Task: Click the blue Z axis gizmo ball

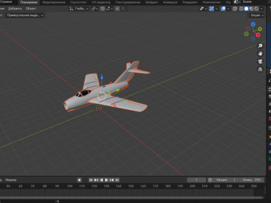Action: (253, 24)
